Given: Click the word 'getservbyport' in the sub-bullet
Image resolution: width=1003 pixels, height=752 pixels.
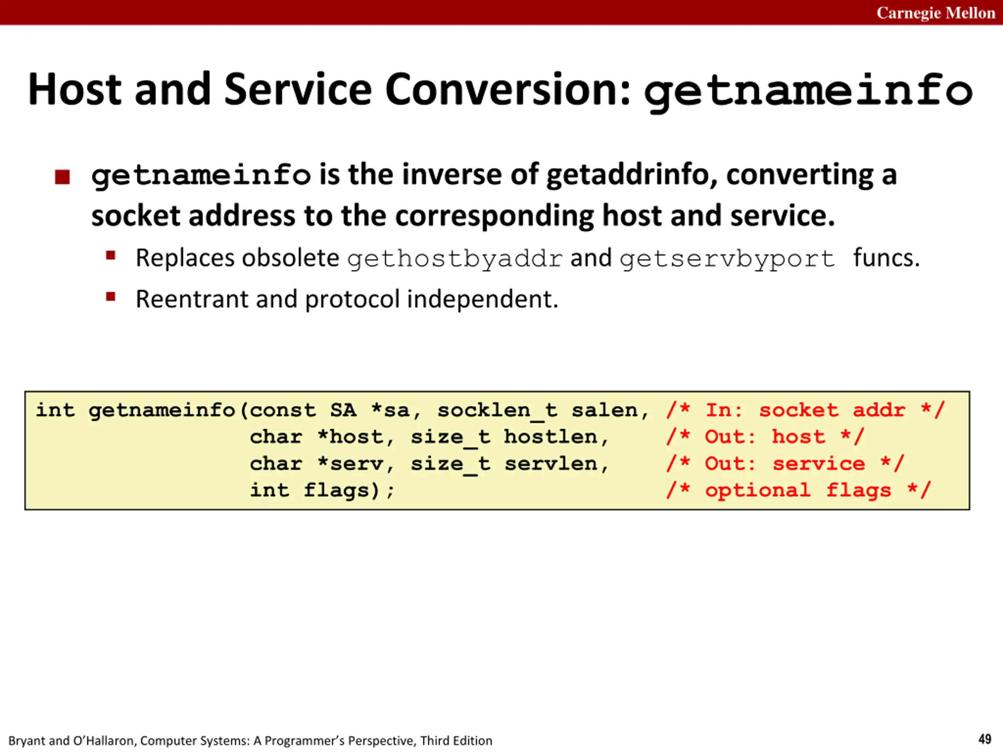Looking at the screenshot, I should point(727,259).
